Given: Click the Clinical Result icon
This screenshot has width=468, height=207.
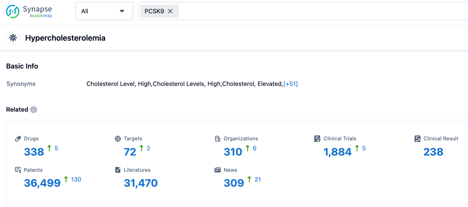Looking at the screenshot, I should (418, 139).
